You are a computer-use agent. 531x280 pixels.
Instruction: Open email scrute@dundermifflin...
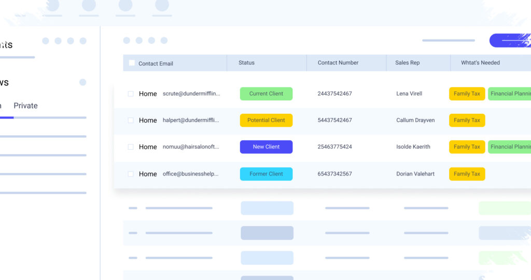191,94
